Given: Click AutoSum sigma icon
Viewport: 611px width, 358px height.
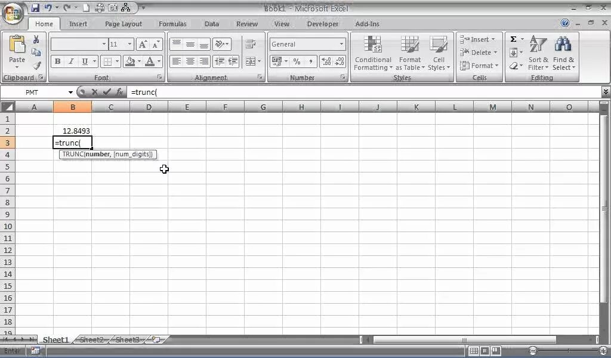Looking at the screenshot, I should pyautogui.click(x=514, y=39).
